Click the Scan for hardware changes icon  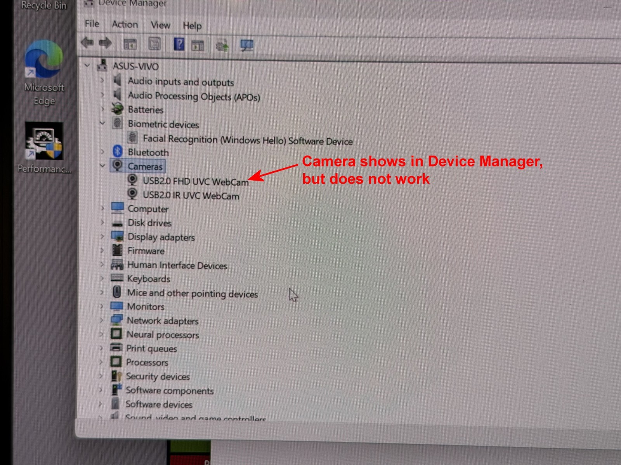pyautogui.click(x=246, y=46)
